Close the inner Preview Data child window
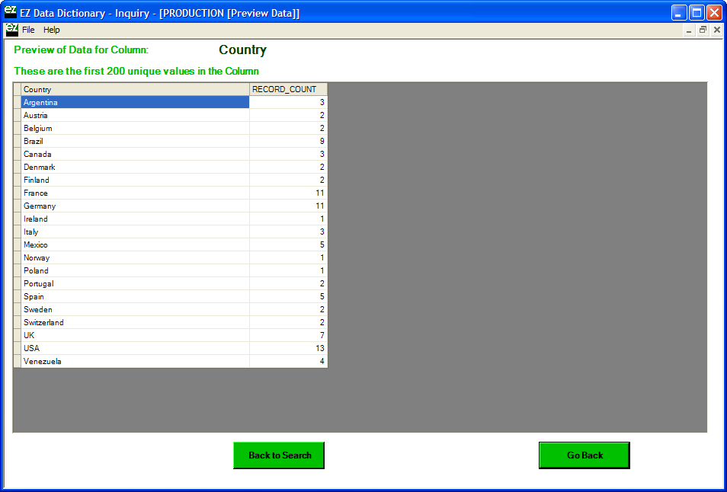727x492 pixels. 716,30
